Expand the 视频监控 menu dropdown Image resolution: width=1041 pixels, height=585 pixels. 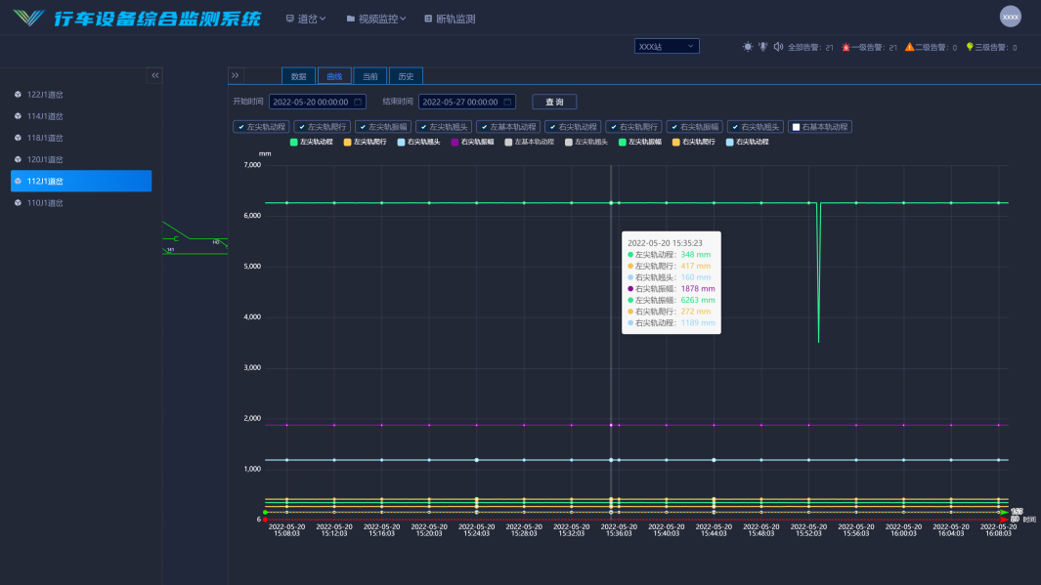376,19
